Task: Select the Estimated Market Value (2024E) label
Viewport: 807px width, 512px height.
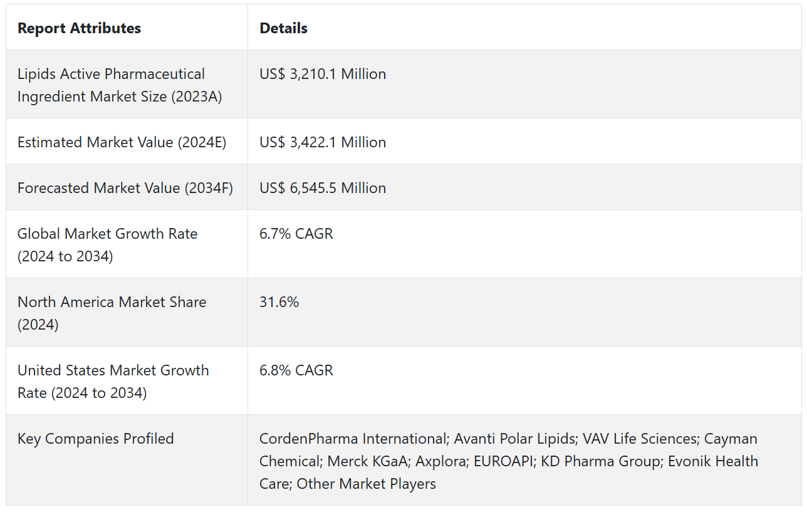Action: click(122, 142)
